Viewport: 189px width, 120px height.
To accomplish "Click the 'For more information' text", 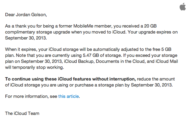I will point(25,96).
